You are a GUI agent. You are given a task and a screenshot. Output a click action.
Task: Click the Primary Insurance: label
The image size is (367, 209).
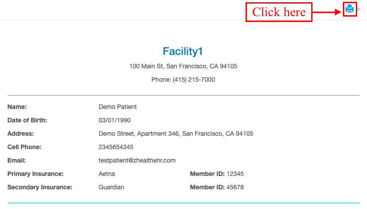(35, 174)
